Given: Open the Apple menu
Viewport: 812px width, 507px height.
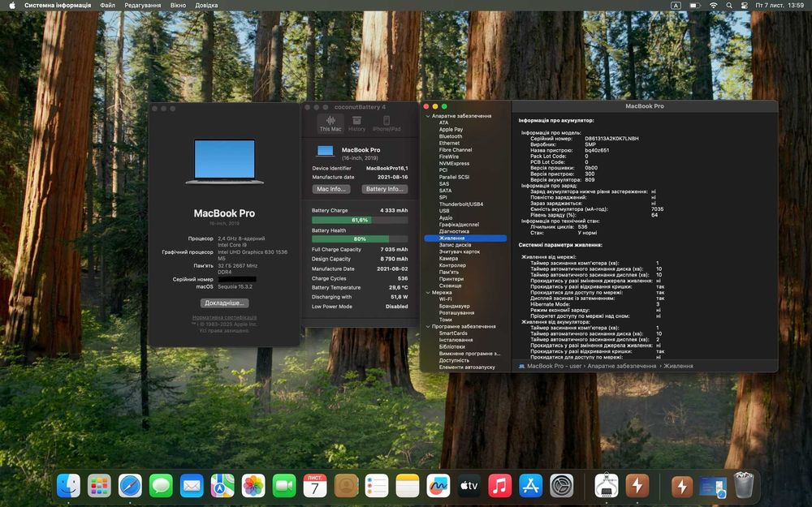Looking at the screenshot, I should [12, 5].
